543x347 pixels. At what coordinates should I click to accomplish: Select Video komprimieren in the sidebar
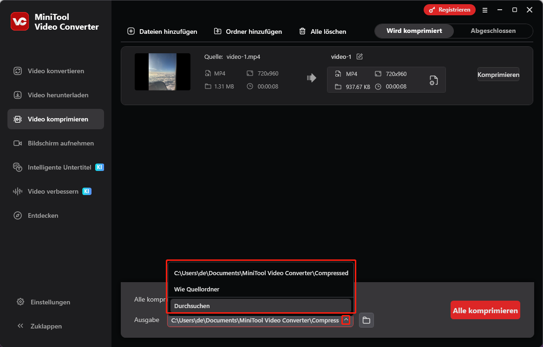pyautogui.click(x=55, y=119)
